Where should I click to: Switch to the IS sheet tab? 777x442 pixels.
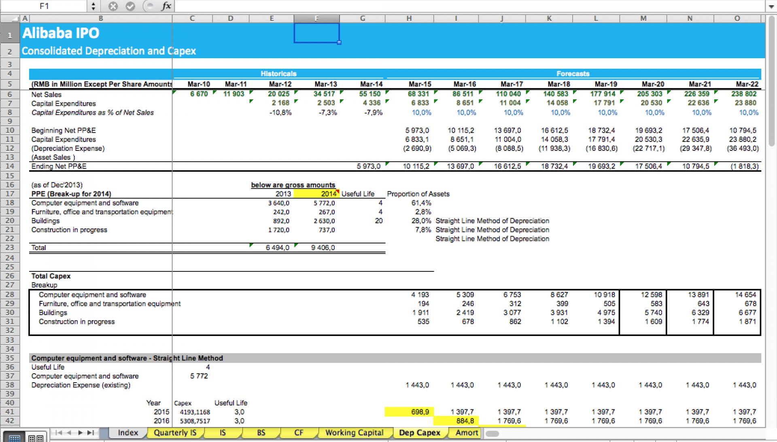[x=223, y=433]
